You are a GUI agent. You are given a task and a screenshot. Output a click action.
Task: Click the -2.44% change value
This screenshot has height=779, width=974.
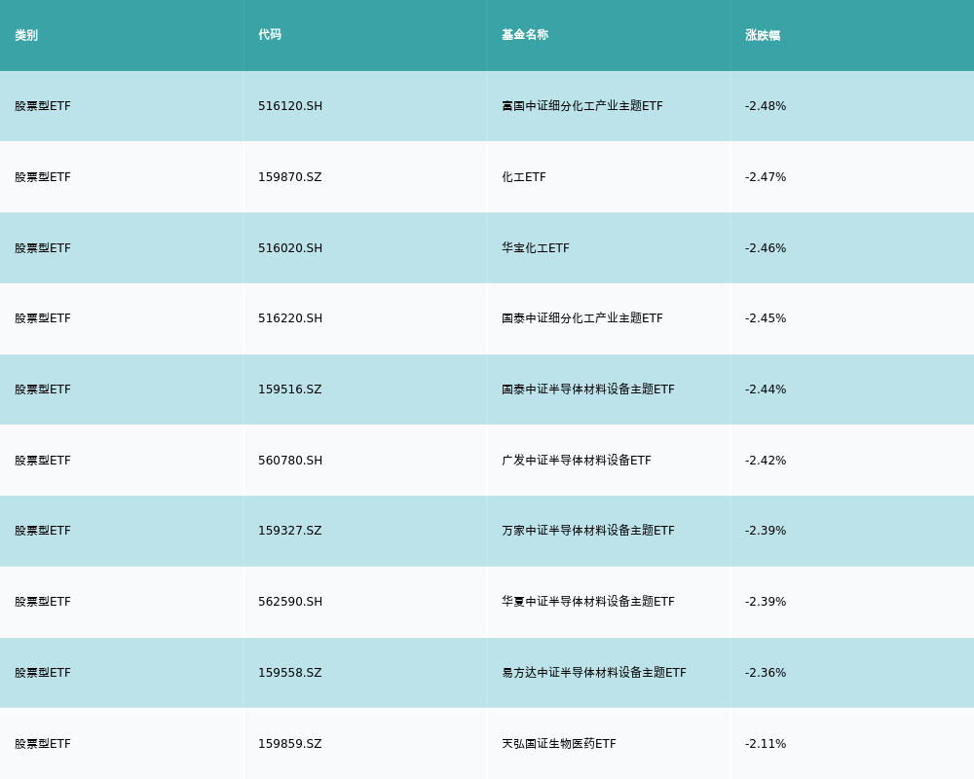pyautogui.click(x=766, y=389)
